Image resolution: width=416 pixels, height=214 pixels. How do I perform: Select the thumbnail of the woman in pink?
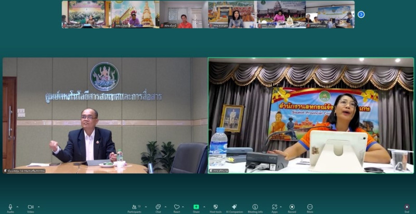[x=281, y=15]
